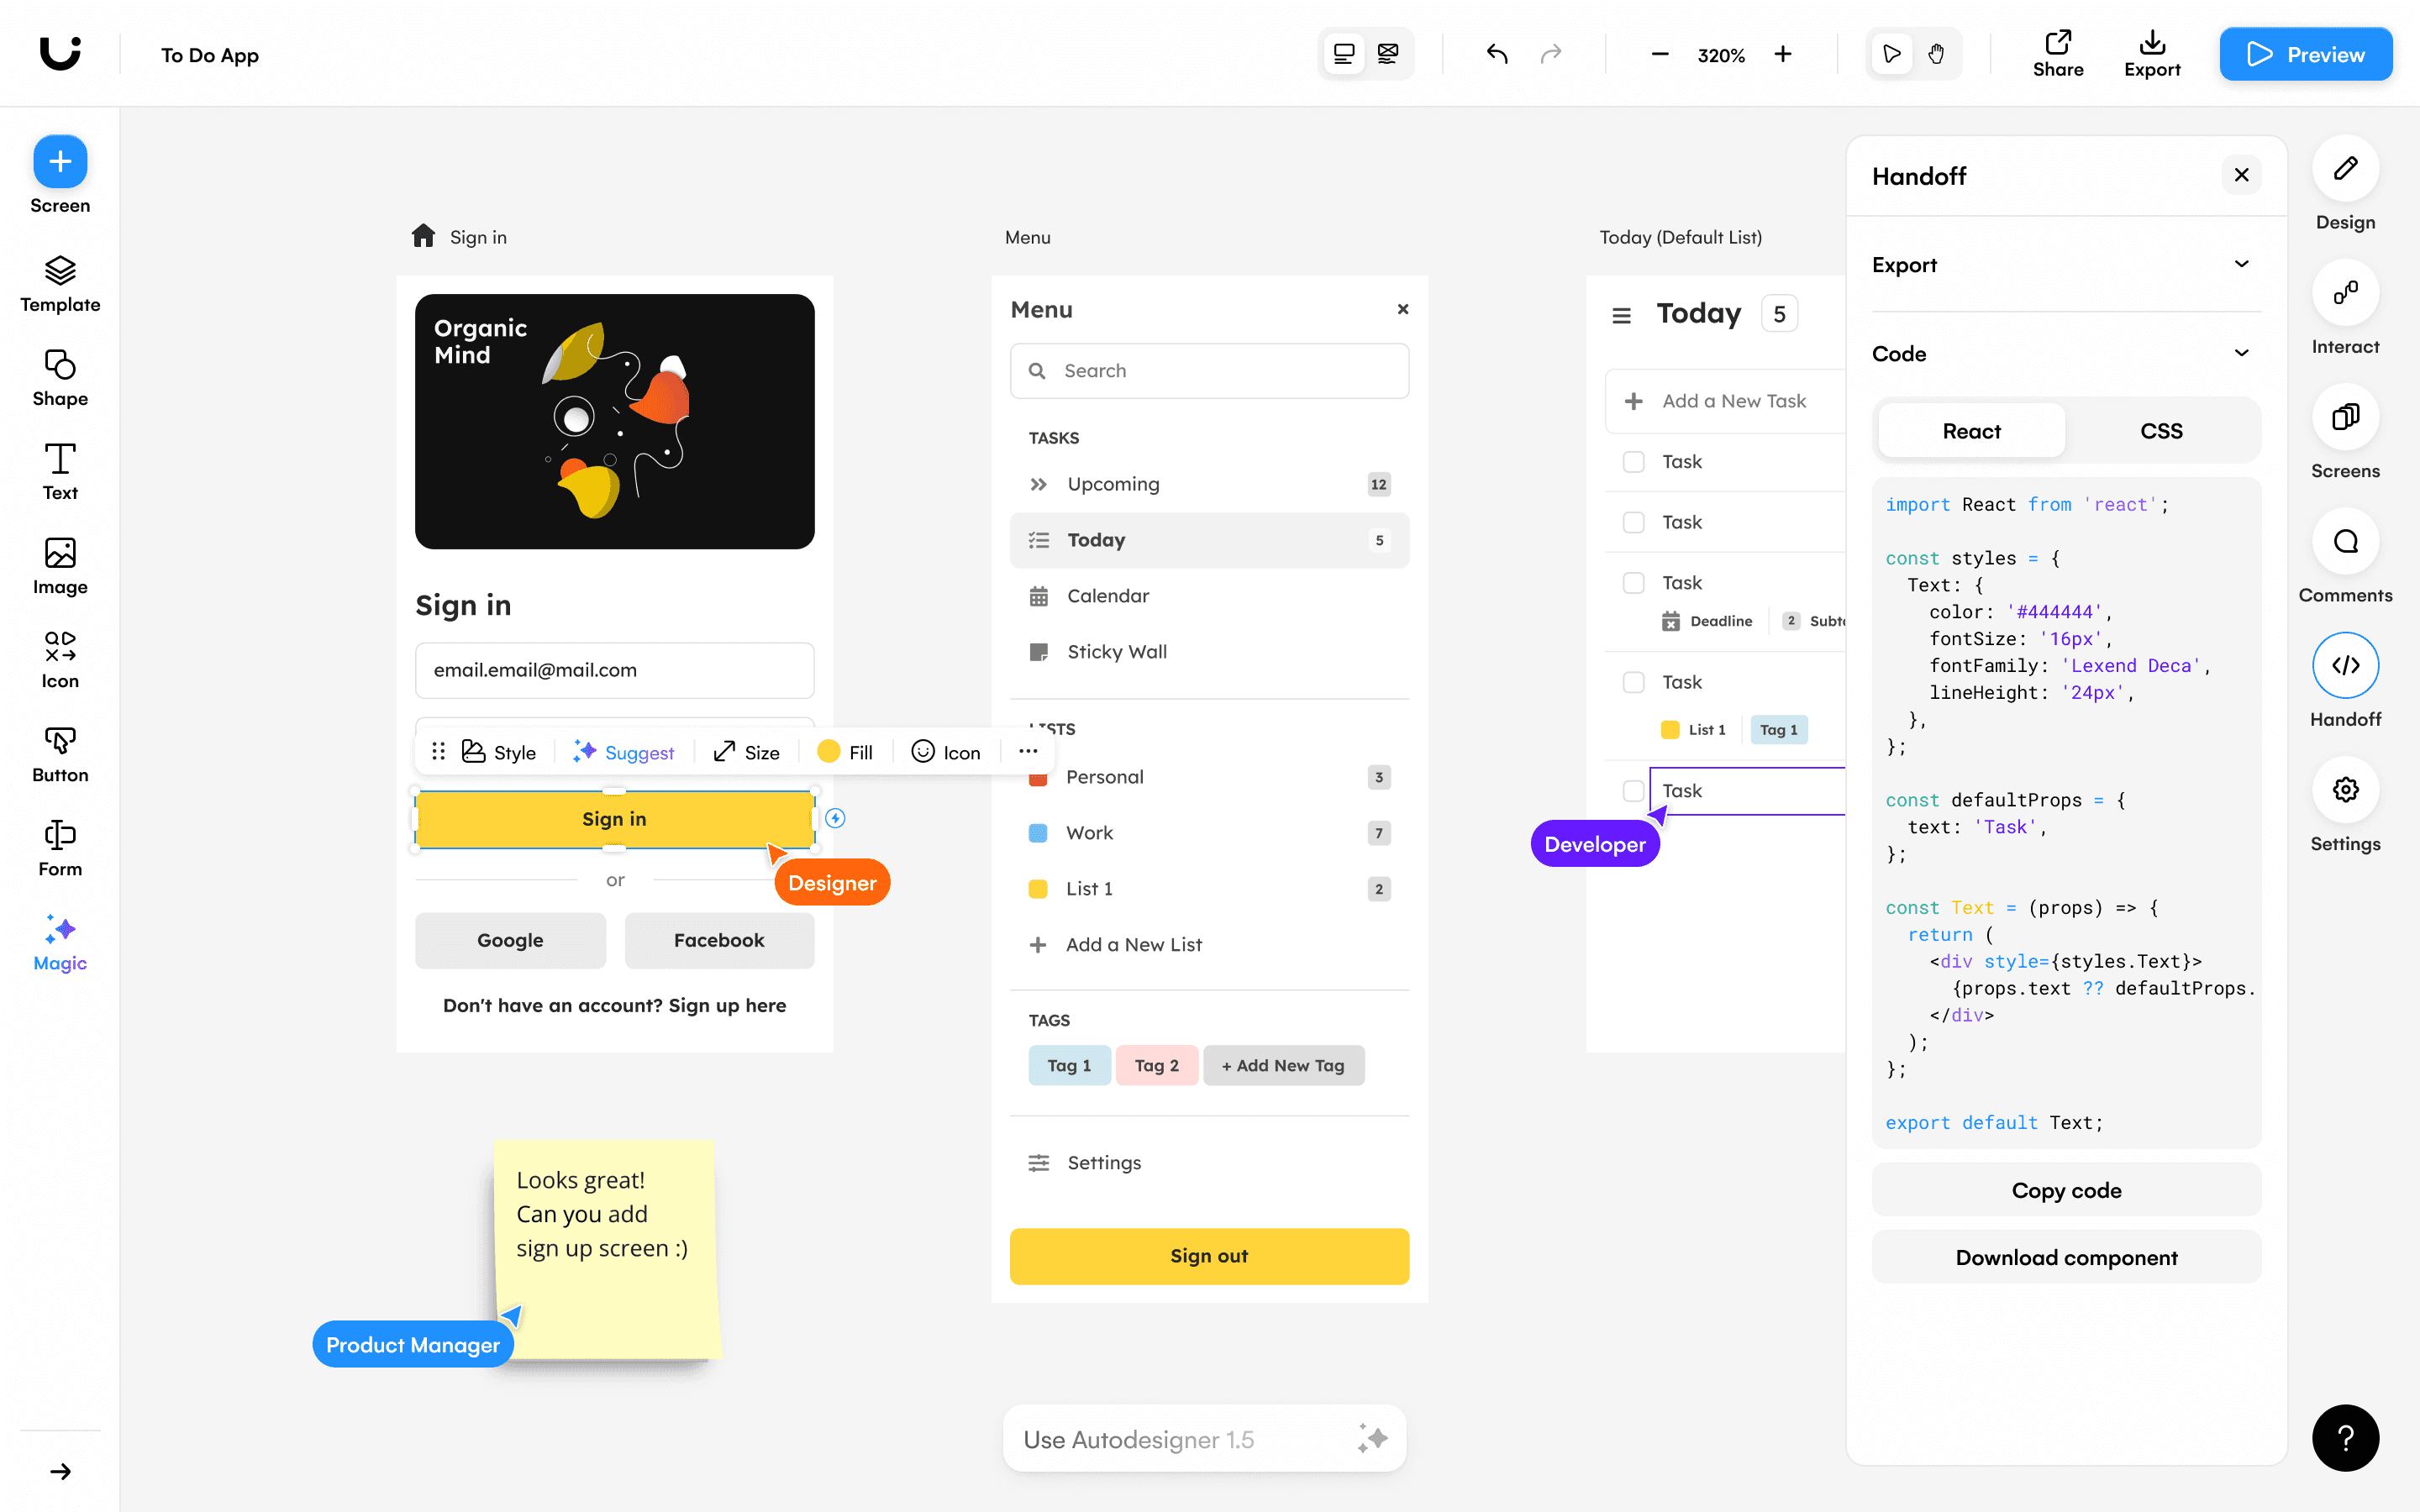Click Don't have an account Sign up link
Screen dimensions: 2420x1512
pos(615,1005)
